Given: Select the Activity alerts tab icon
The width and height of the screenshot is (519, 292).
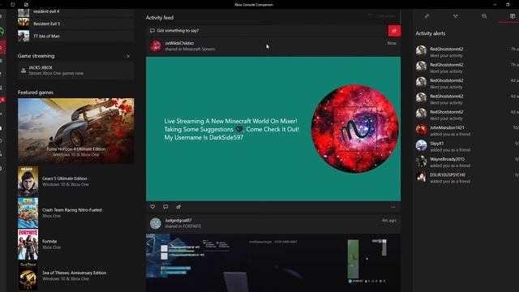Looking at the screenshot, I should [x=513, y=16].
